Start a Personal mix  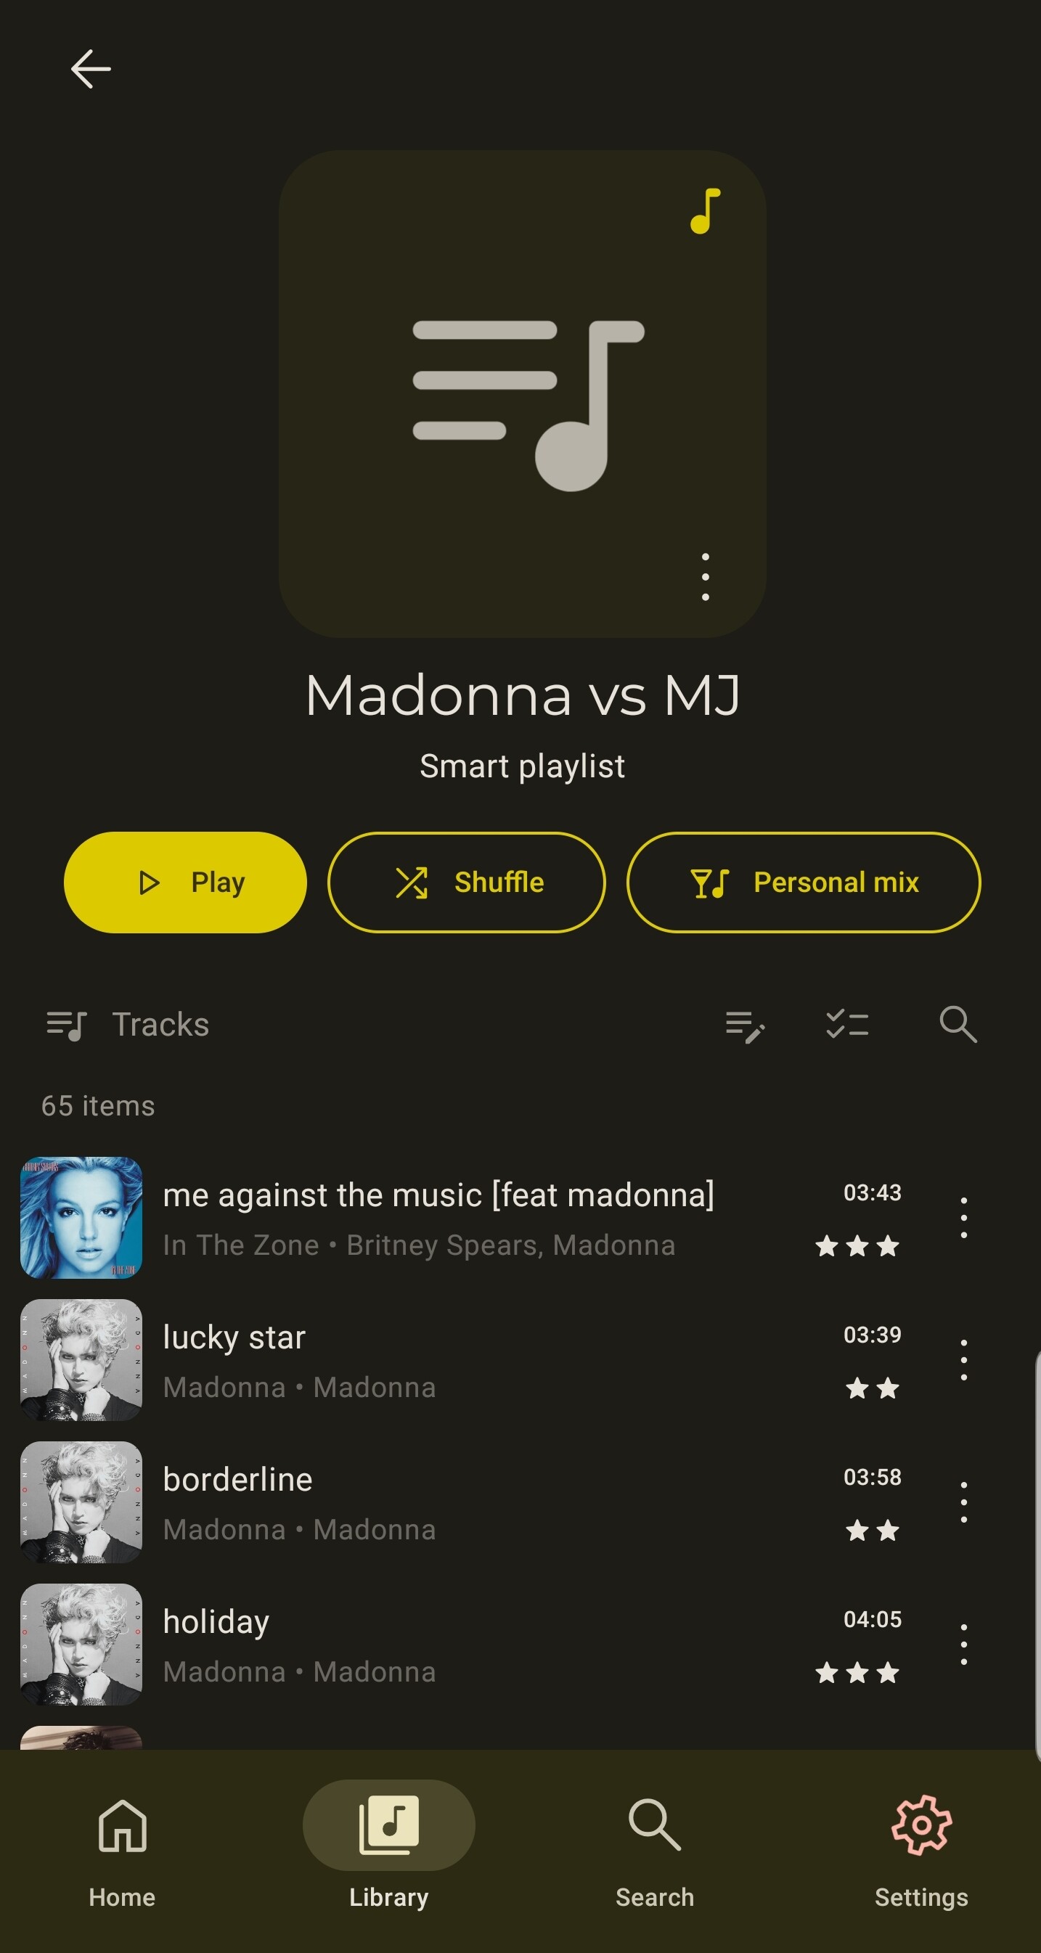[804, 882]
